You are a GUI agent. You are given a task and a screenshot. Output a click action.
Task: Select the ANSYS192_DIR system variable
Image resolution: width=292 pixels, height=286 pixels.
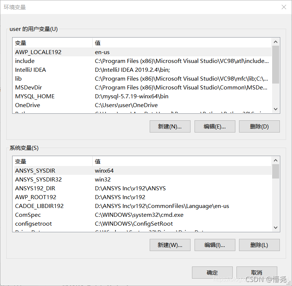[143, 188]
